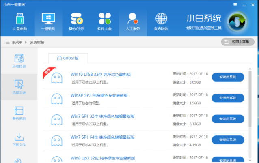The width and height of the screenshot is (259, 163).
Task: Open the 软件大全 software collection
Action: (x=104, y=22)
